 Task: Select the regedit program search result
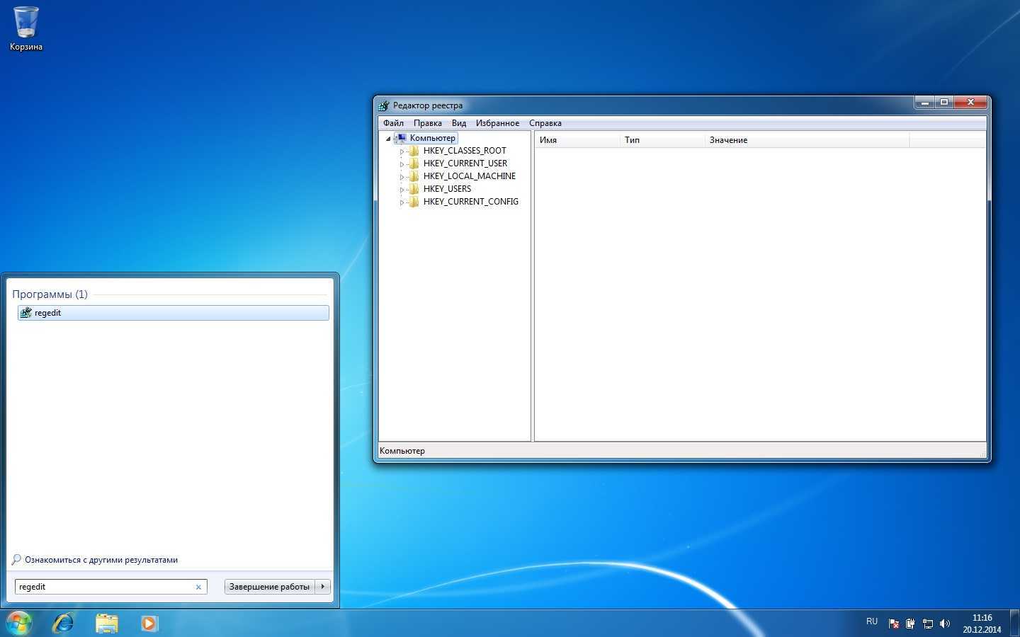click(174, 313)
